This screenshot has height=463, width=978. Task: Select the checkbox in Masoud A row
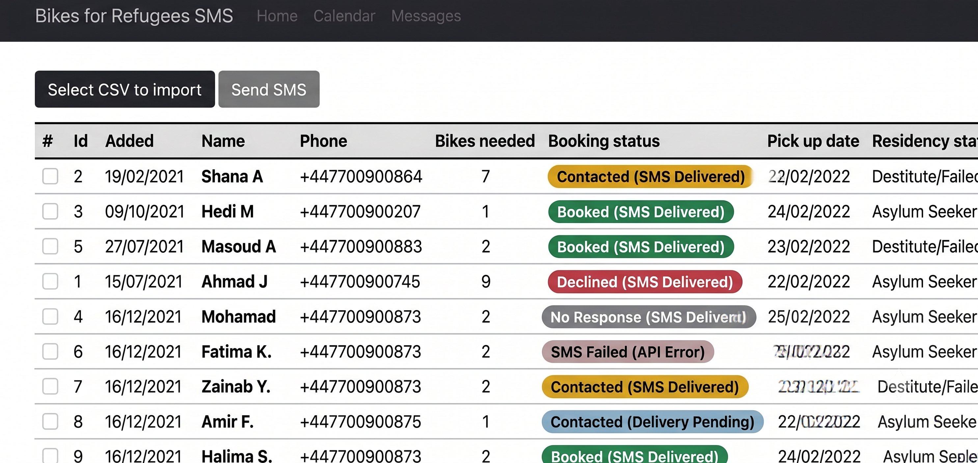point(50,247)
